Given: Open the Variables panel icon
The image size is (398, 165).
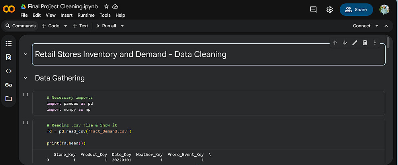Looking at the screenshot, I should [9, 71].
